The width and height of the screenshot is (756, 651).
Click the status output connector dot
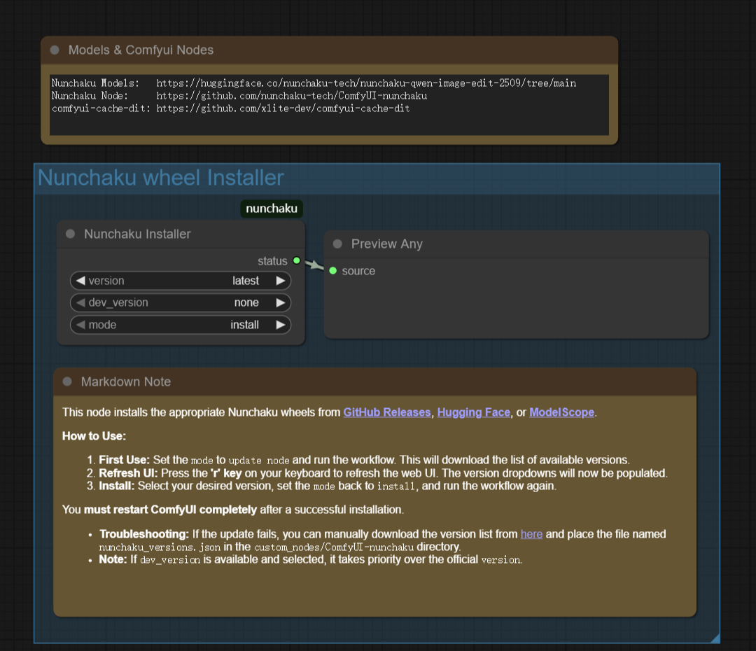[x=297, y=260]
